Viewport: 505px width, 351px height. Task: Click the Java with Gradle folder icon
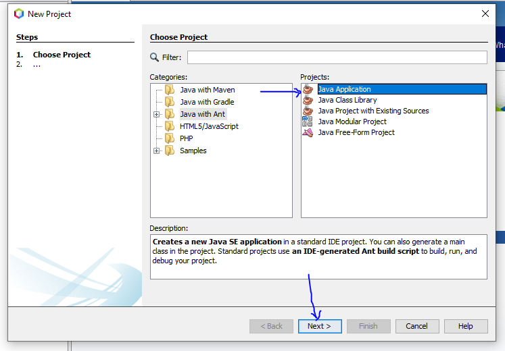click(x=170, y=102)
